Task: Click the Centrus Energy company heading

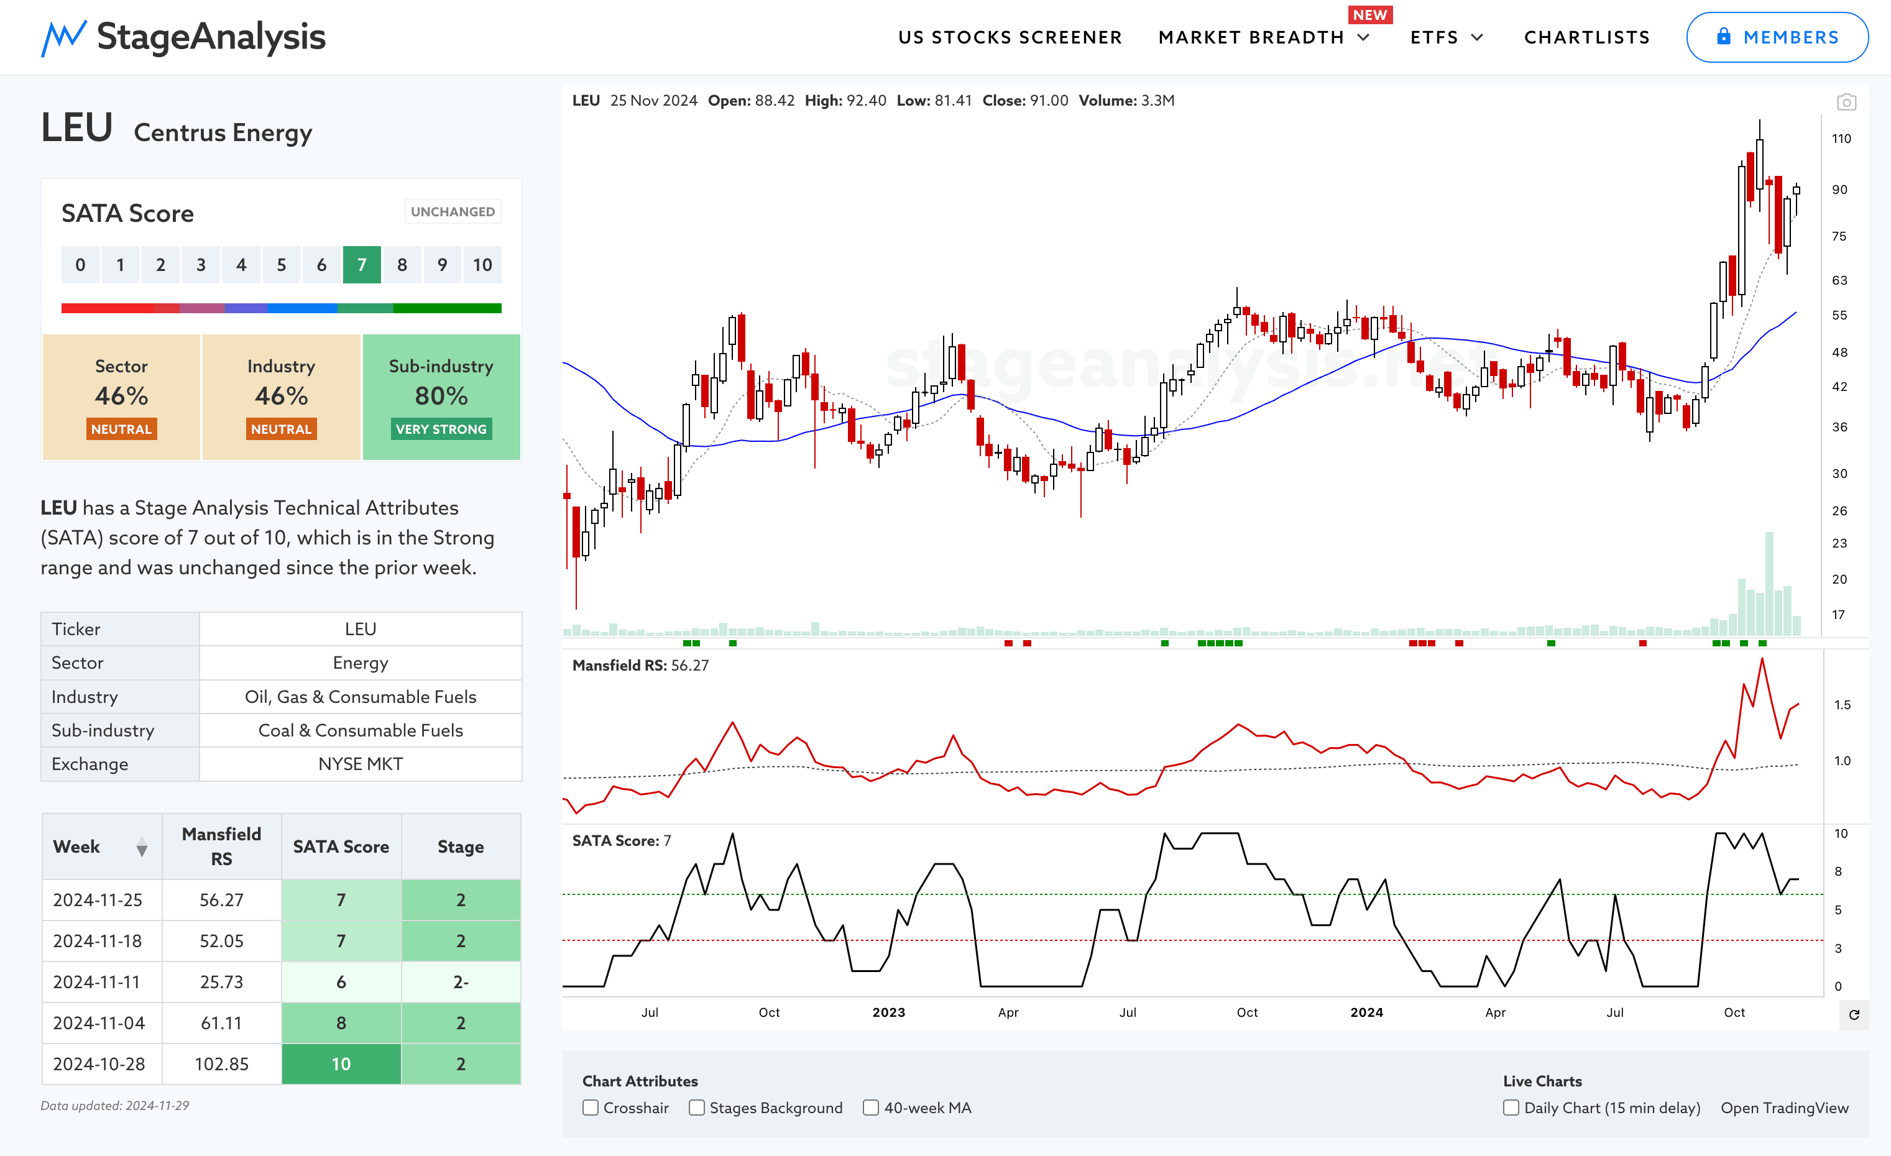Action: click(223, 133)
